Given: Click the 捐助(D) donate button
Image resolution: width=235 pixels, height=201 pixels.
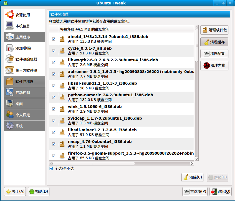Looking at the screenshot, I should tap(39, 192).
